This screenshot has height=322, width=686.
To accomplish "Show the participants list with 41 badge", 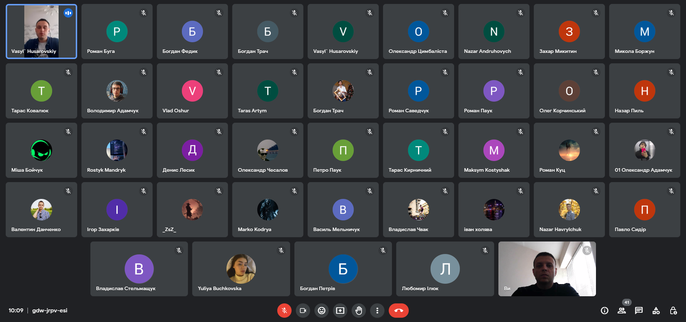I will pos(622,311).
